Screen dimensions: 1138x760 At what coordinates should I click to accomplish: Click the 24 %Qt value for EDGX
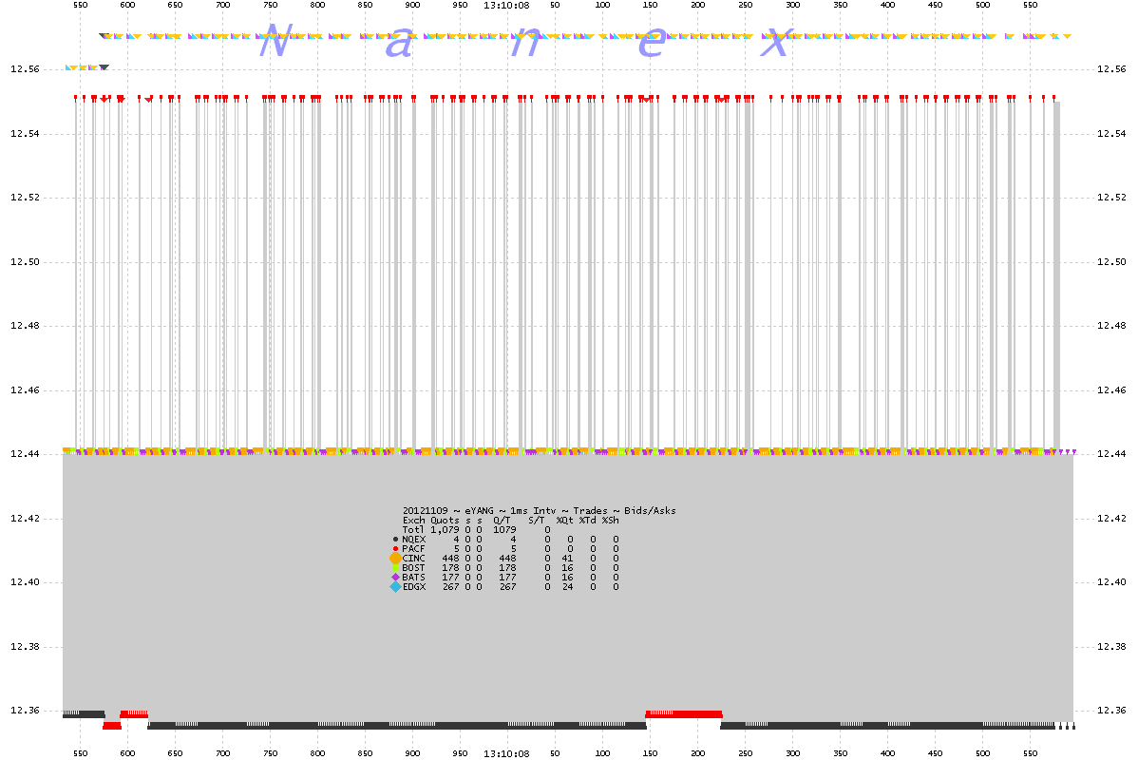click(567, 586)
